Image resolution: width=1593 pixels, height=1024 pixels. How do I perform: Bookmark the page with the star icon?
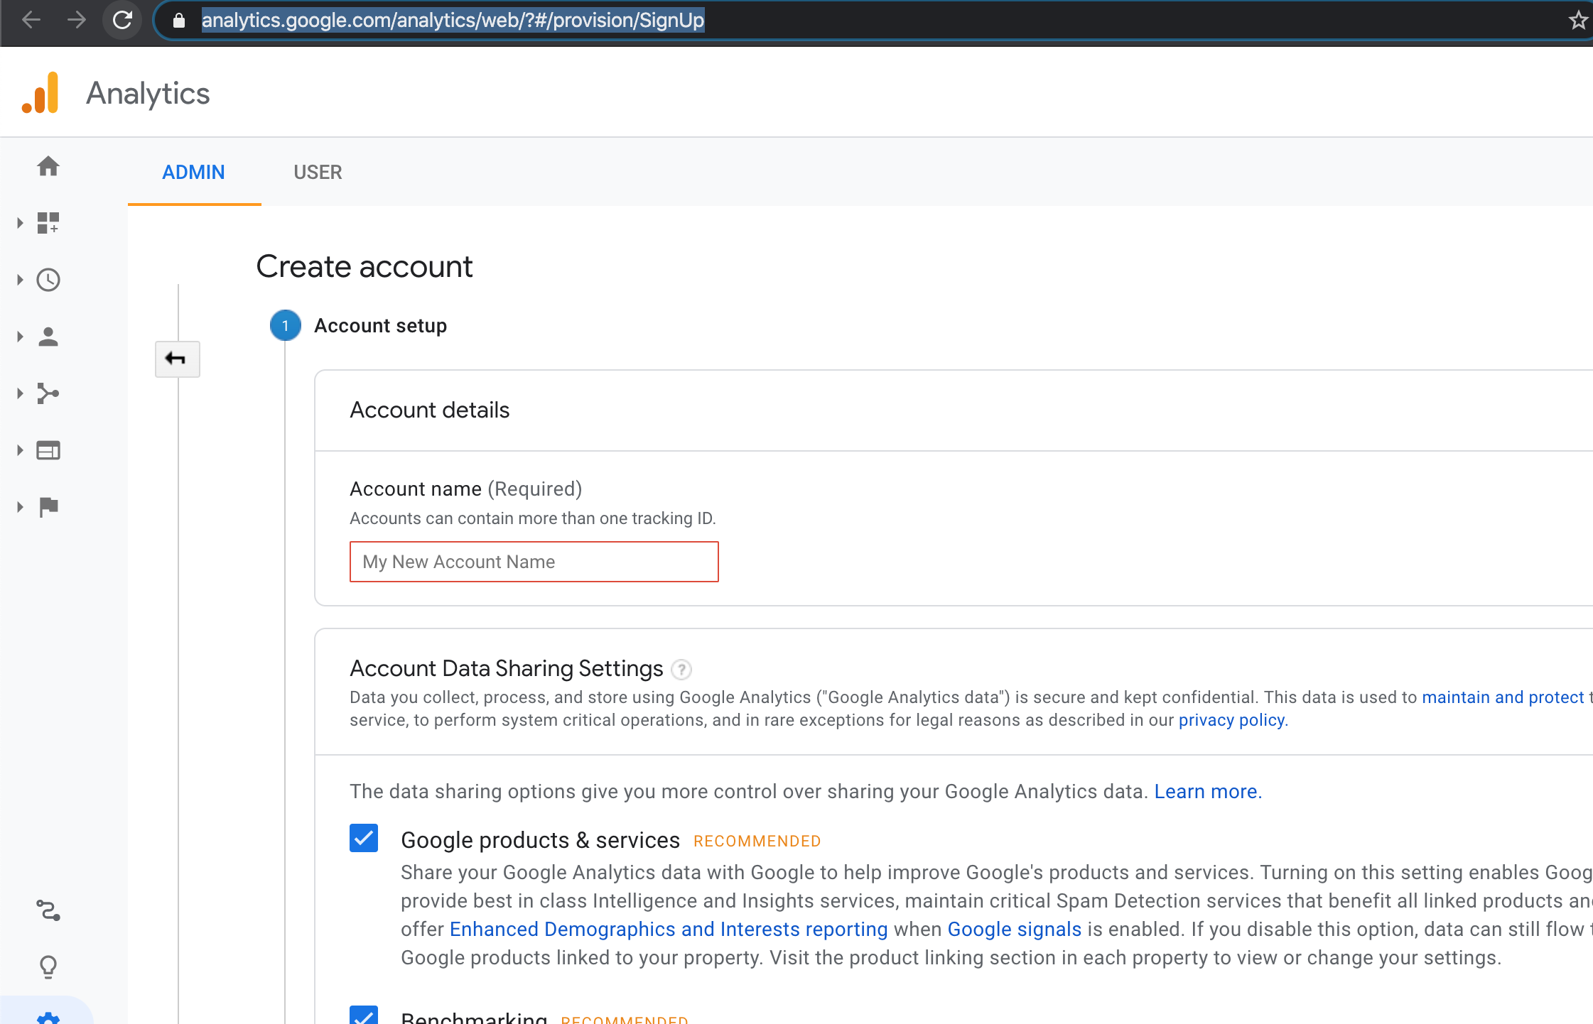point(1578,20)
